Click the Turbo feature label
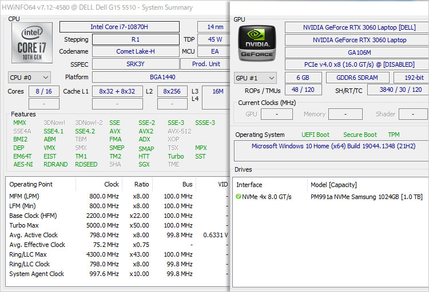This screenshot has height=292, width=429. coord(176,156)
